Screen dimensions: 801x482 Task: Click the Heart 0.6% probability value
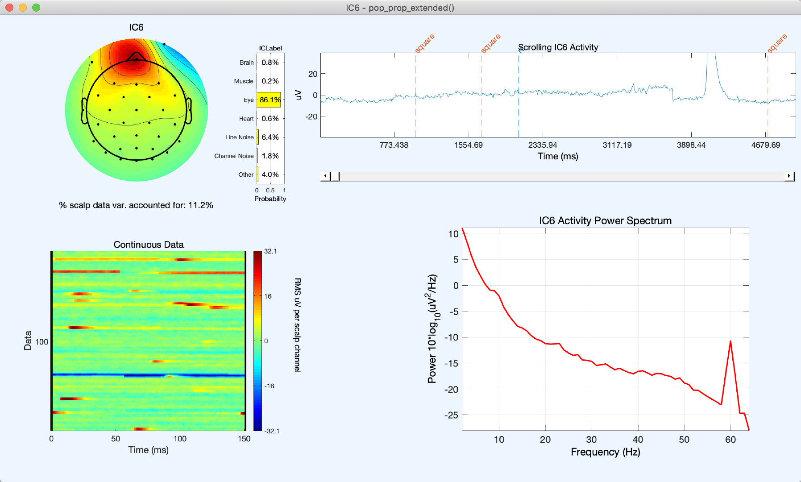tap(270, 119)
